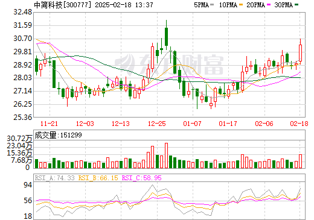The height and width of the screenshot is (220, 314).
Task: Click the 28.03 price axis label
Action: [23, 78]
